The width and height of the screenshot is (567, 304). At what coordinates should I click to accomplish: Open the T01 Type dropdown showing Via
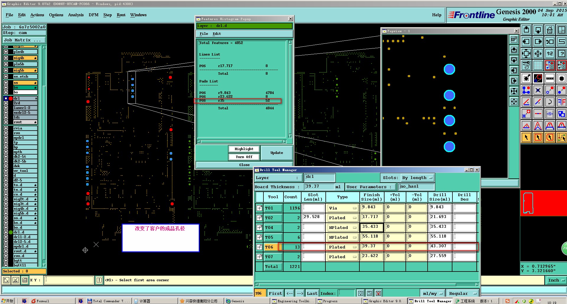click(x=342, y=208)
